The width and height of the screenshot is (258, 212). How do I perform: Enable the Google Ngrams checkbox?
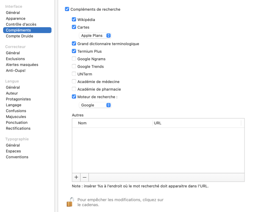(x=74, y=59)
